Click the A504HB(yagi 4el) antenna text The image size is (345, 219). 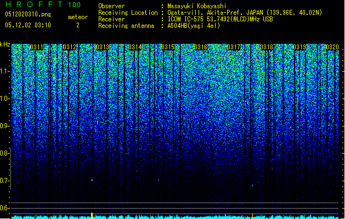click(194, 26)
